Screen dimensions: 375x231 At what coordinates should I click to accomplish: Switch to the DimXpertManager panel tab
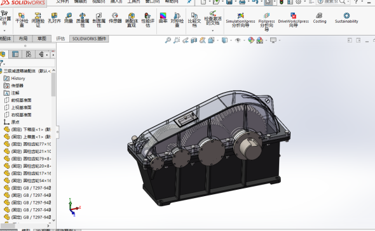[41, 54]
